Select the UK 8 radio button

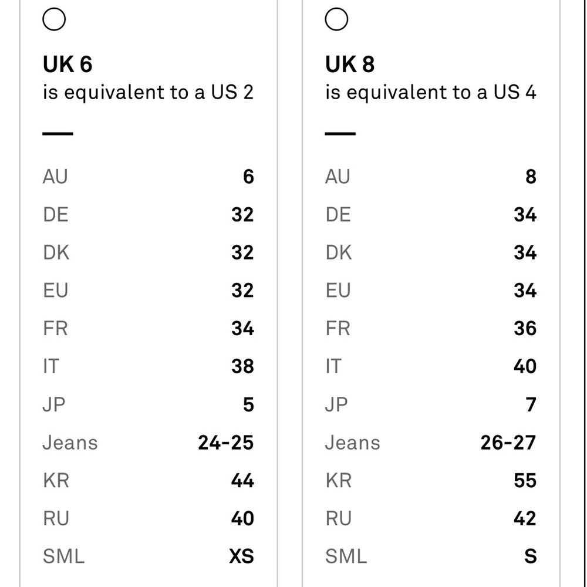336,19
